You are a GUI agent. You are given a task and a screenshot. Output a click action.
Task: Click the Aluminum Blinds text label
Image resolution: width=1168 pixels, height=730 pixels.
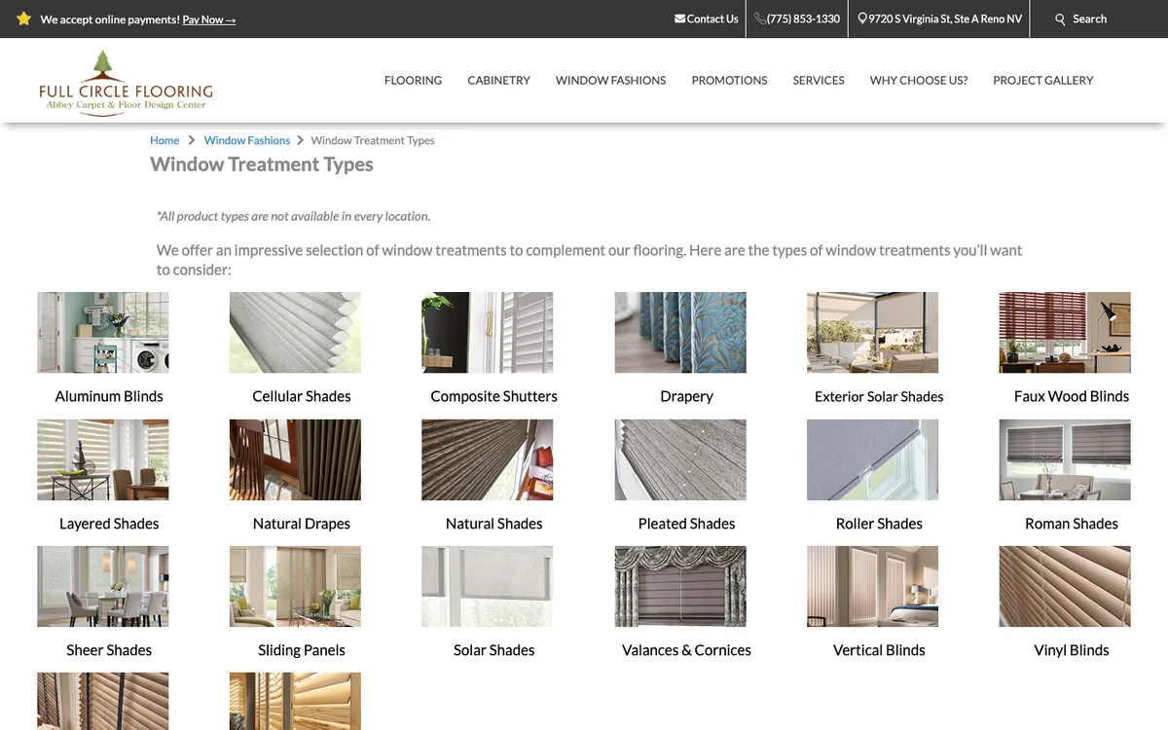[x=109, y=396]
